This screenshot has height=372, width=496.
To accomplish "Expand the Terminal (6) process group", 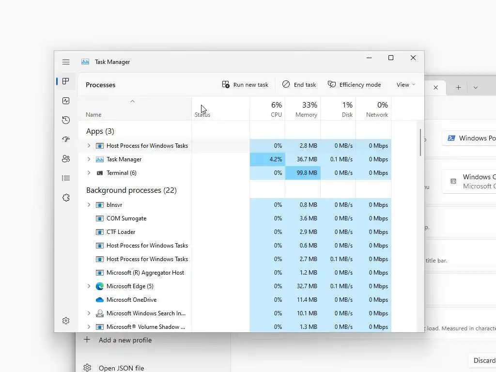I will (x=89, y=173).
